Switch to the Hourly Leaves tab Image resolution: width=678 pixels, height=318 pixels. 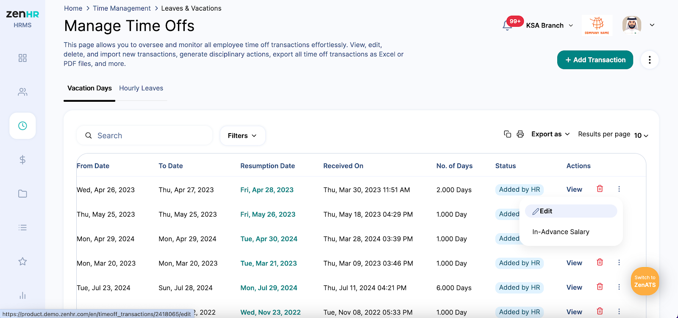pyautogui.click(x=141, y=88)
